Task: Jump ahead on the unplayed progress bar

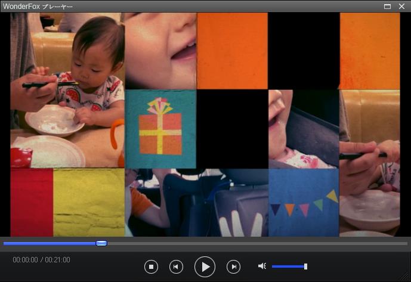Action: click(257, 243)
